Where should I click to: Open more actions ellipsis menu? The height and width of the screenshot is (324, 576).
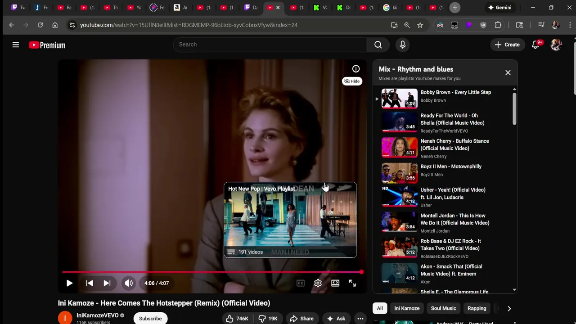360,319
